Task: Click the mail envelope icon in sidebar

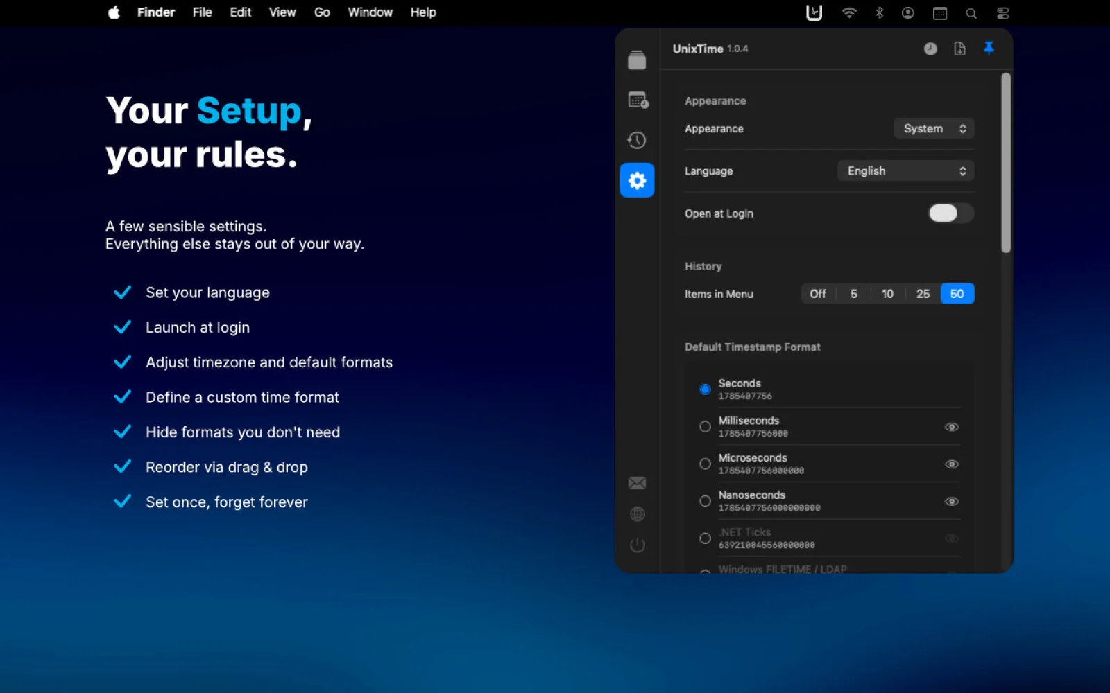Action: tap(637, 483)
